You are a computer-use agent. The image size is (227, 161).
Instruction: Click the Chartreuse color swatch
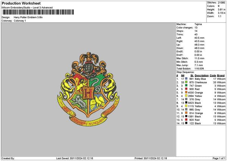pos(186,82)
